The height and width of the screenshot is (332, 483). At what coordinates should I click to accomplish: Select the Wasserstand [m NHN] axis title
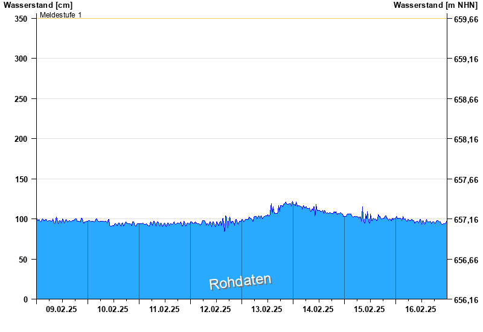click(435, 5)
